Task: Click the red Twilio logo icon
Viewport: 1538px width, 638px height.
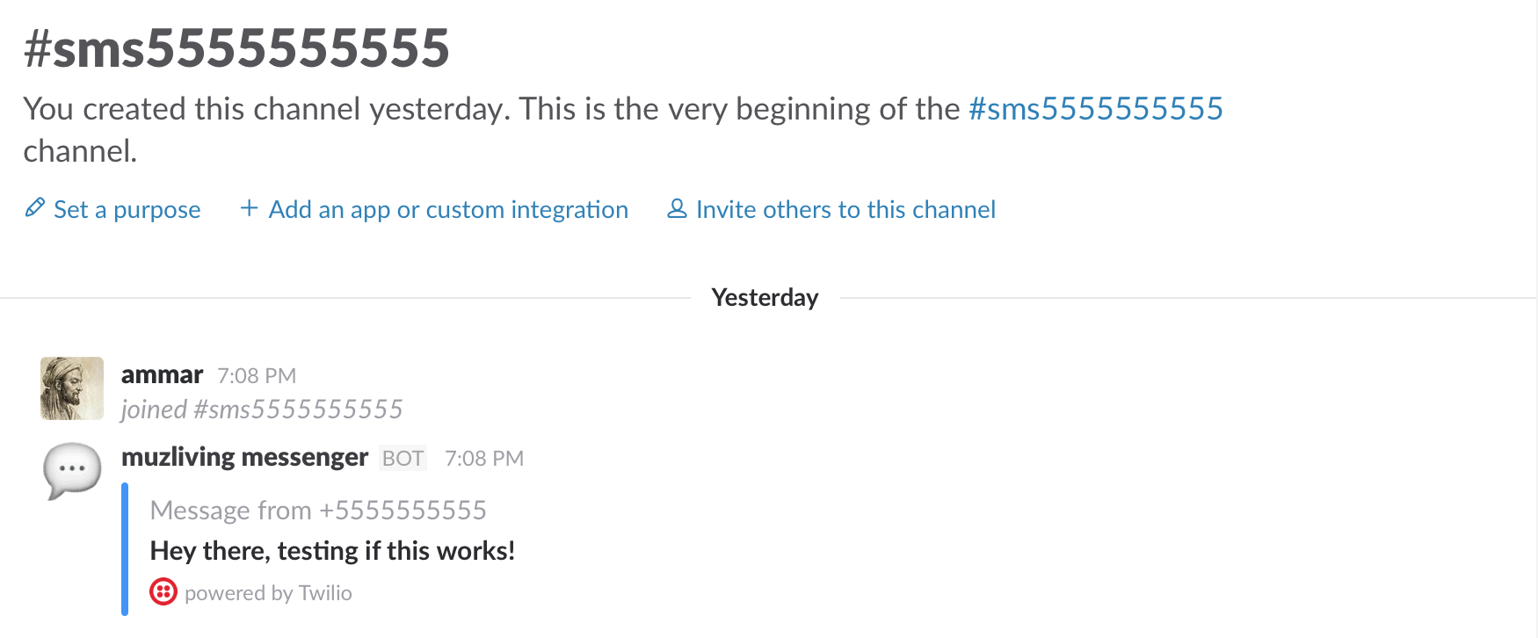Action: [163, 592]
